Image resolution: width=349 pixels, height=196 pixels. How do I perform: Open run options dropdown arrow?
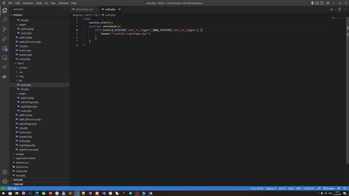[x=334, y=9]
